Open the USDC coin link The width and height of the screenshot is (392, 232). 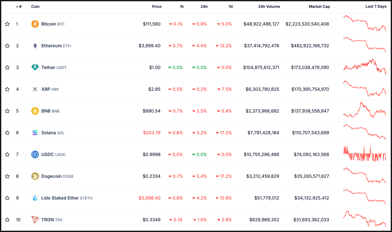pos(54,154)
